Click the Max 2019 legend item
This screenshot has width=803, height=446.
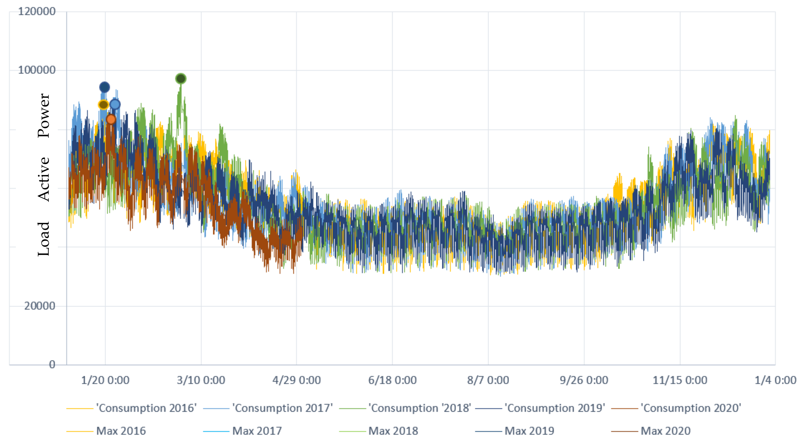pos(529,431)
